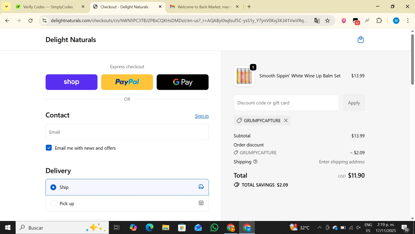Open the grey feather extension icon
The height and width of the screenshot is (234, 415).
[367, 21]
